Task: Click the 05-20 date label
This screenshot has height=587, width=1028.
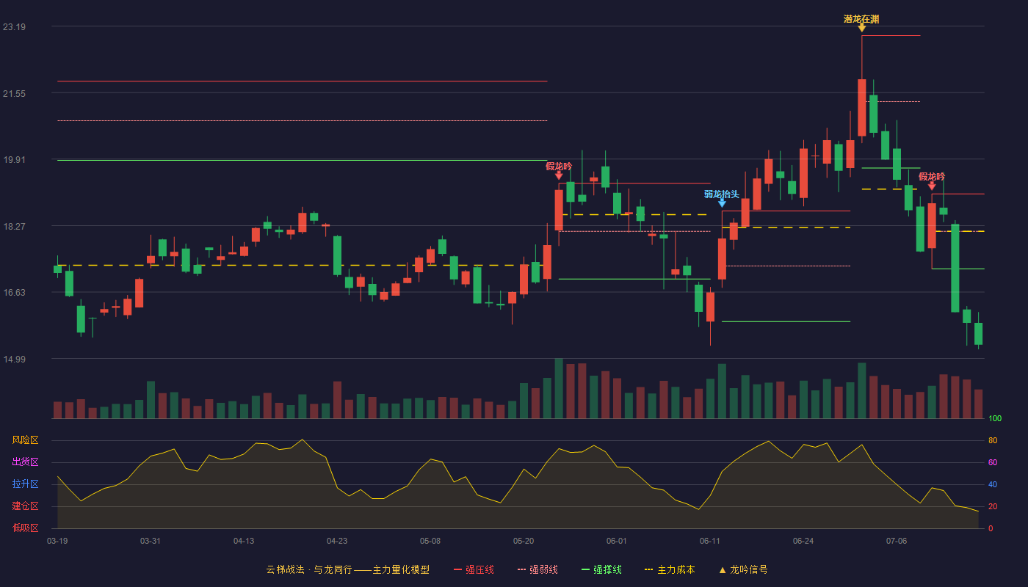Action: [524, 541]
